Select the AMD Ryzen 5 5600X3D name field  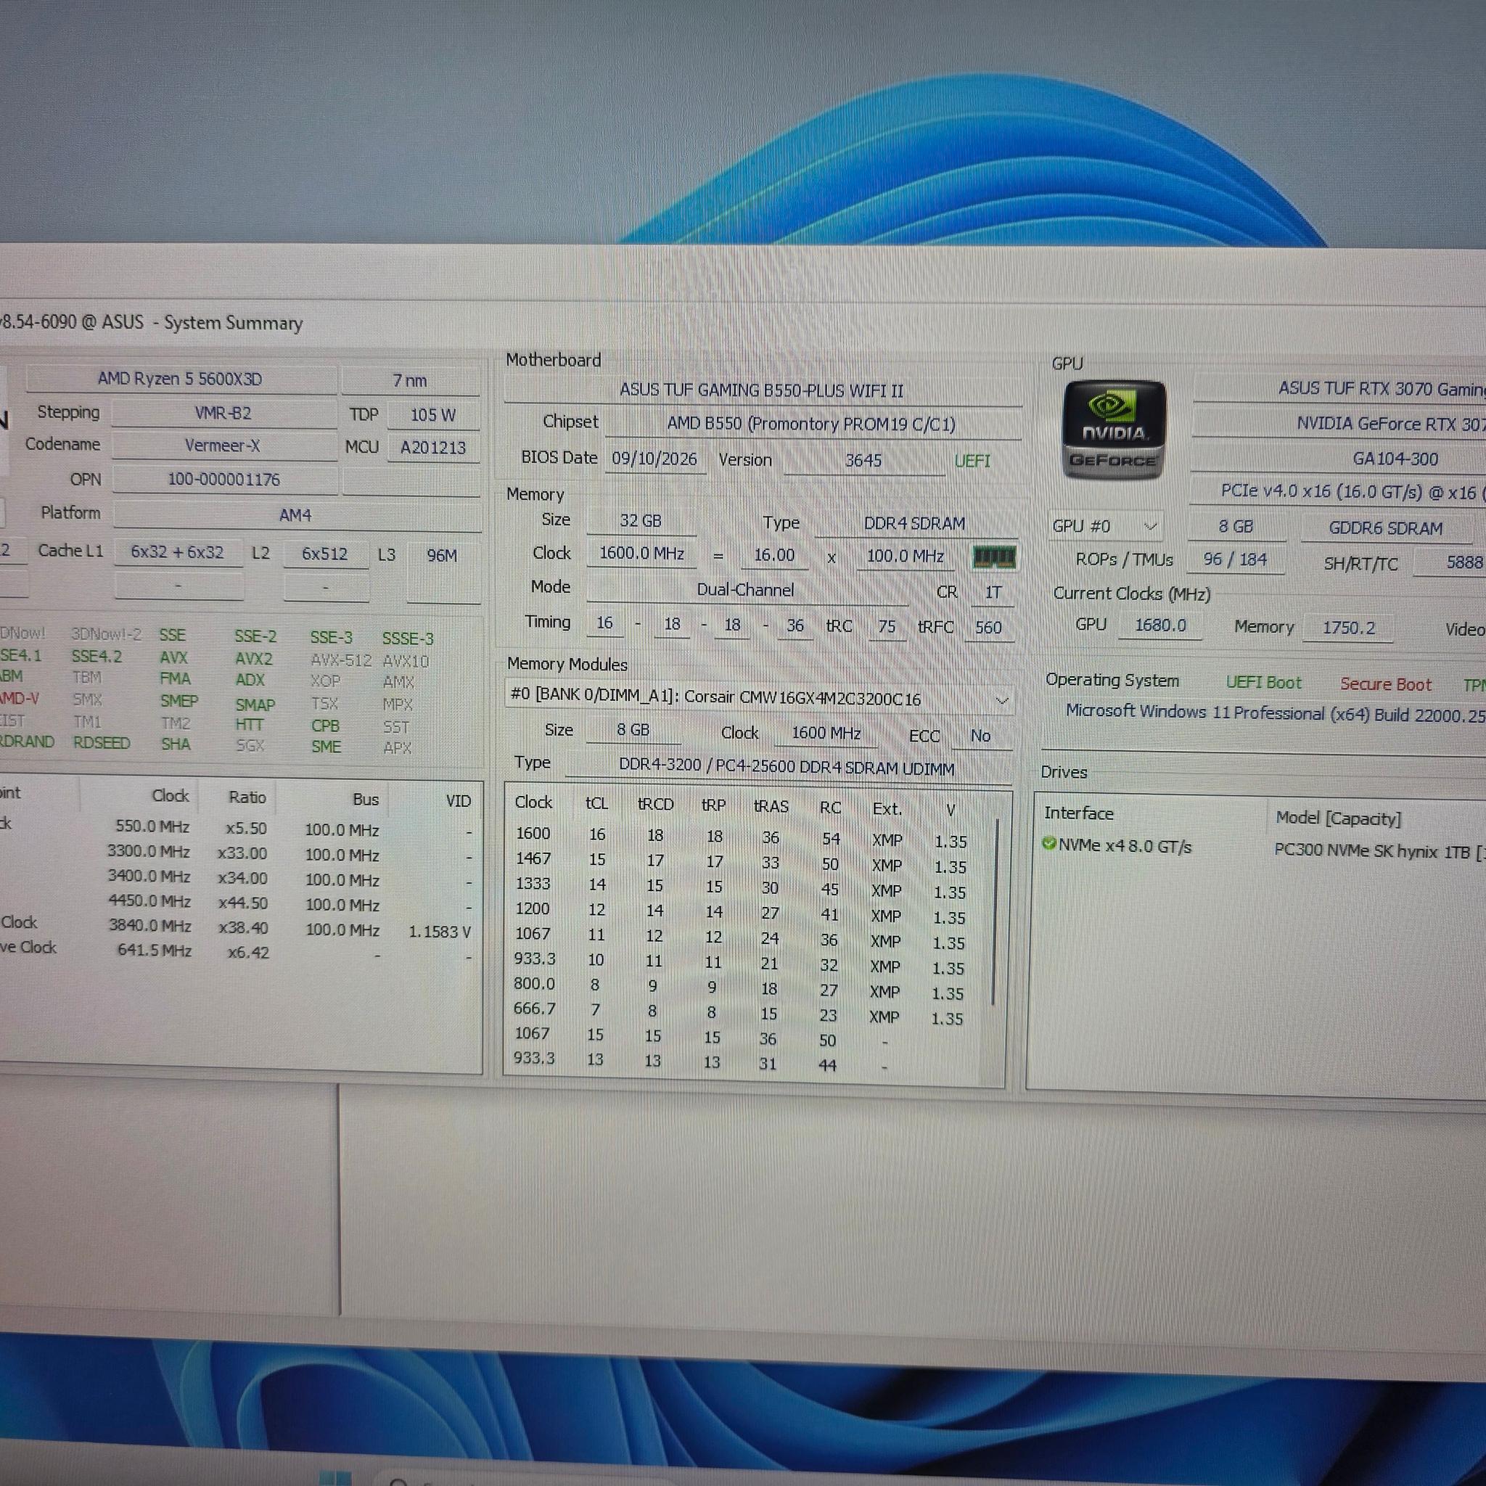tap(181, 379)
